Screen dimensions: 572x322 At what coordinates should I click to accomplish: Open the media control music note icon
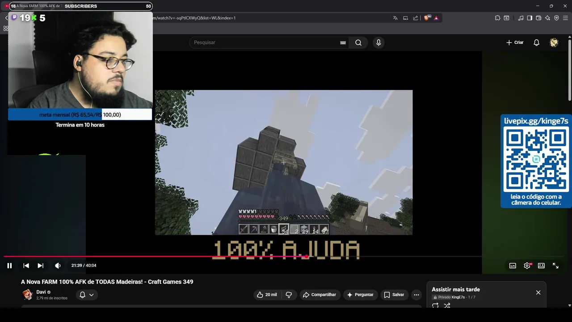tap(521, 18)
